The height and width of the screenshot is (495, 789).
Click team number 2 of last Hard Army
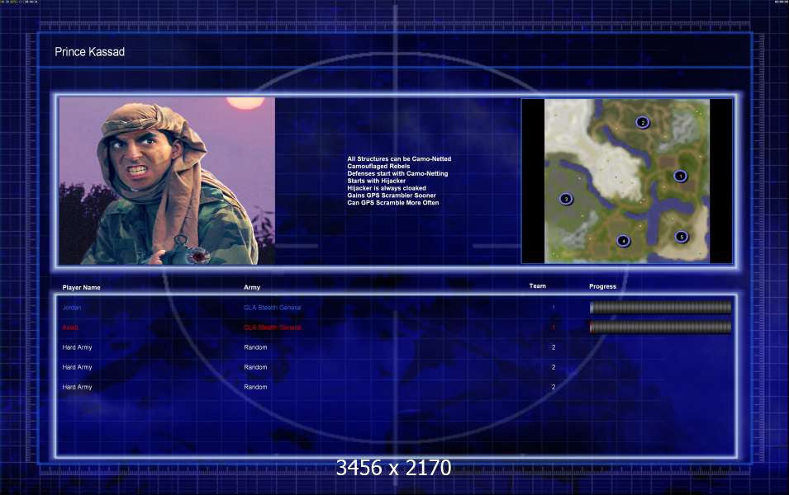pyautogui.click(x=554, y=387)
